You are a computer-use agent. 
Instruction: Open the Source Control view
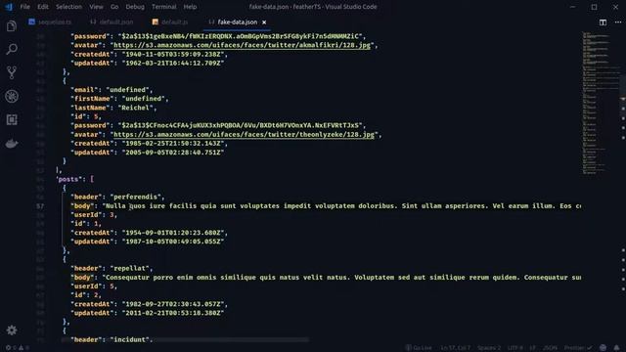pyautogui.click(x=12, y=72)
